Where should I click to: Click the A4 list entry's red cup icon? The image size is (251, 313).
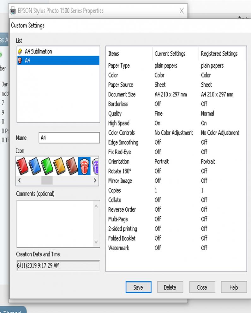[x=20, y=60]
